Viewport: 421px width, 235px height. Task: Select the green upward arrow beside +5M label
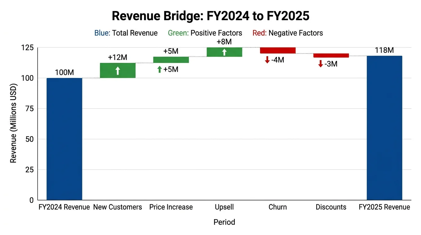click(x=160, y=69)
